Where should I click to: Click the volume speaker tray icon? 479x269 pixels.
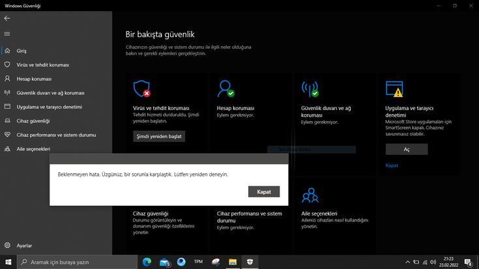coord(433,262)
